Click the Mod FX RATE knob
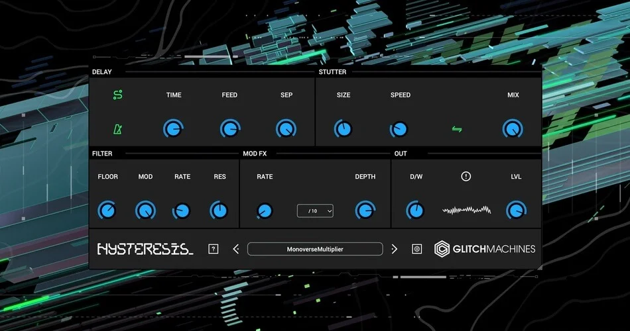The width and height of the screenshot is (630, 331). click(x=265, y=211)
